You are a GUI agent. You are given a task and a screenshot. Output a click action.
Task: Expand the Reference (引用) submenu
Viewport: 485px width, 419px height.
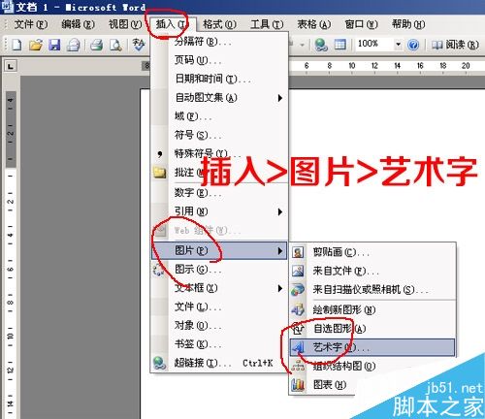tap(219, 211)
